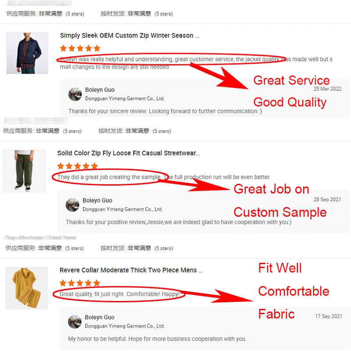Open the navy jacket product thumbnail

click(27, 53)
